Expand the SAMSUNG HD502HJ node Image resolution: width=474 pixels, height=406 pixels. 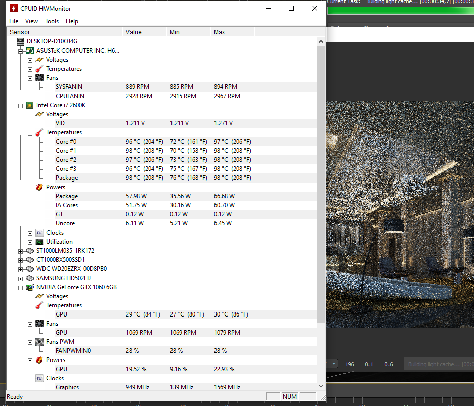pyautogui.click(x=20, y=279)
